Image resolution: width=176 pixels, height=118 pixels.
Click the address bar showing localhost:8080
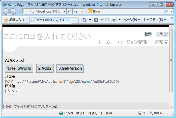pos(44,11)
